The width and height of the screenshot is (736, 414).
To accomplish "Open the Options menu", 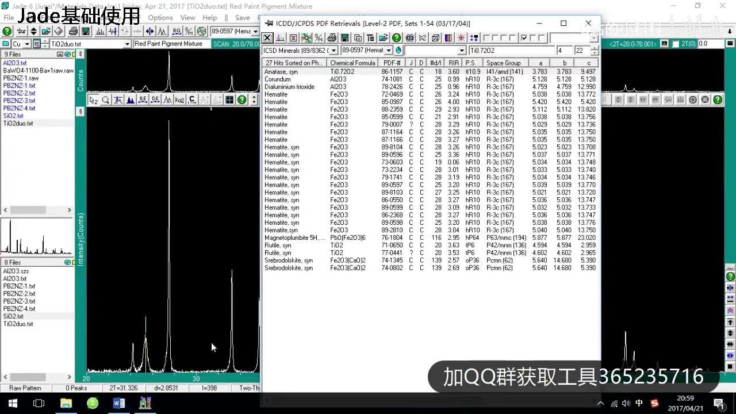I will 160,18.
